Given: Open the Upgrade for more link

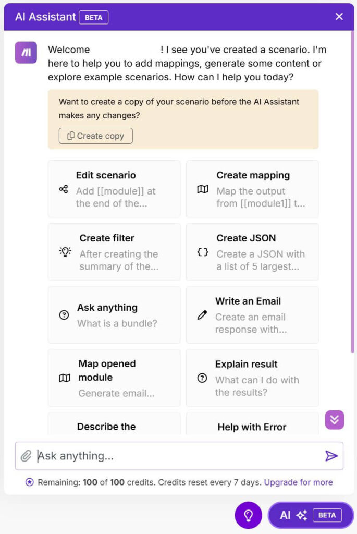Looking at the screenshot, I should pyautogui.click(x=298, y=482).
